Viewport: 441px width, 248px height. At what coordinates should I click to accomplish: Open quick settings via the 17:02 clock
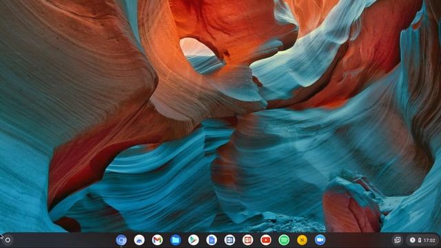pyautogui.click(x=429, y=240)
